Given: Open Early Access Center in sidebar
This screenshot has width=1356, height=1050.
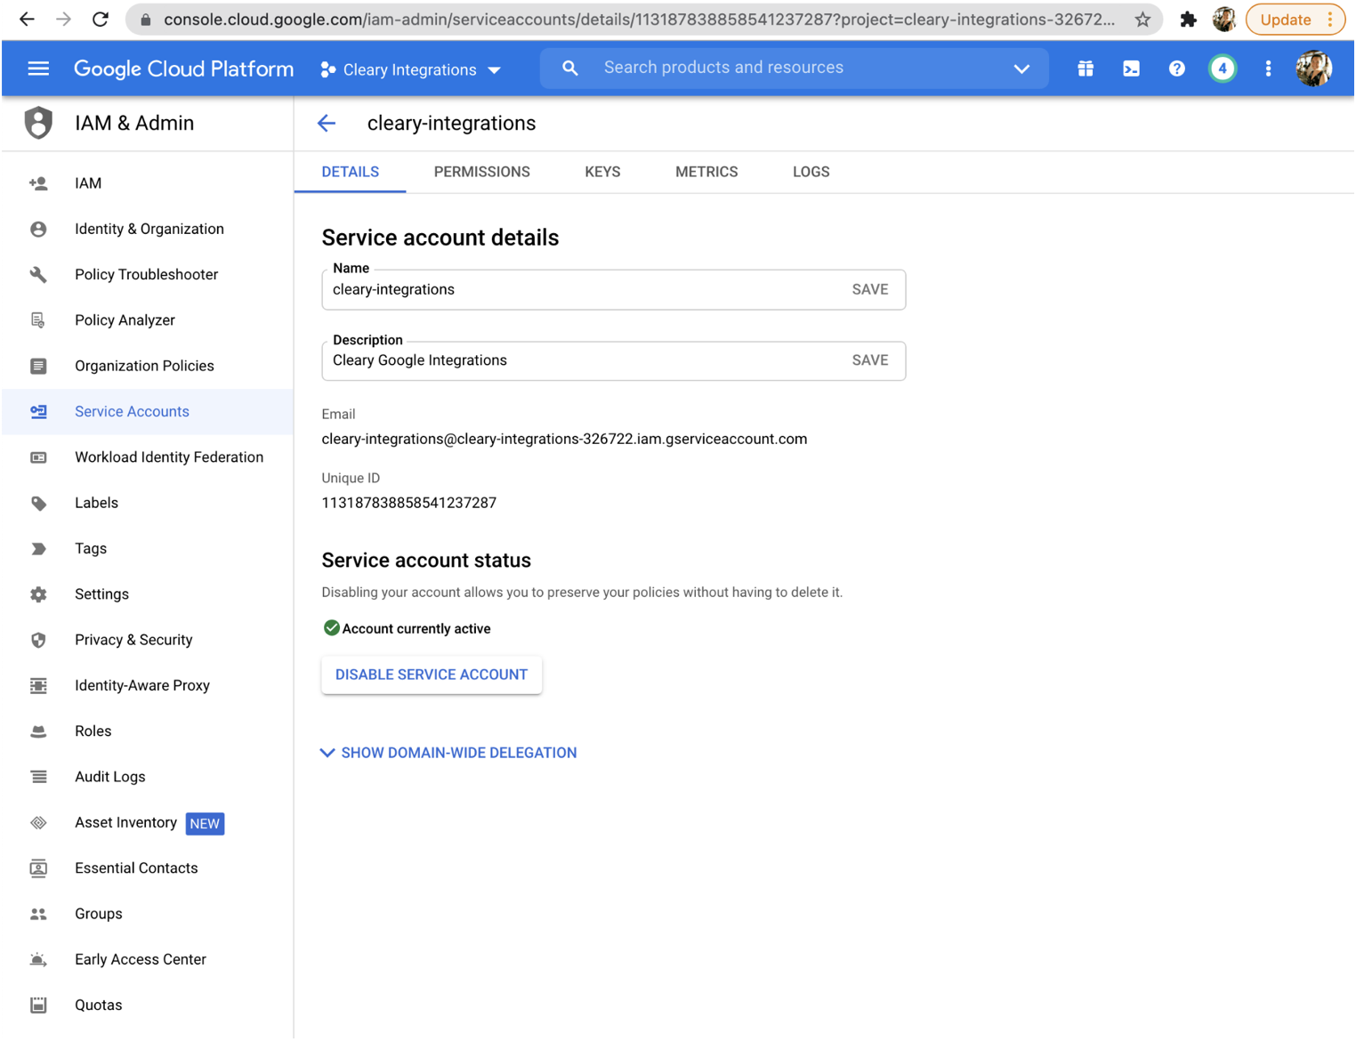Looking at the screenshot, I should (x=148, y=959).
